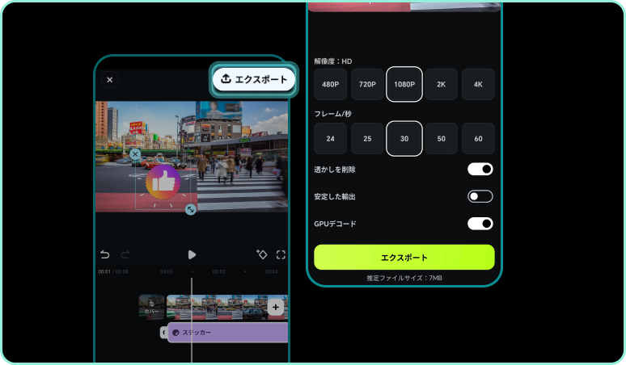The image size is (626, 365).
Task: Click the 推定ファイルサイズ：7MB text
Action: (404, 278)
